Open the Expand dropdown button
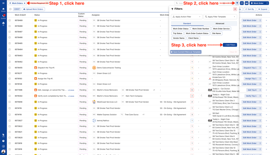 263,9
